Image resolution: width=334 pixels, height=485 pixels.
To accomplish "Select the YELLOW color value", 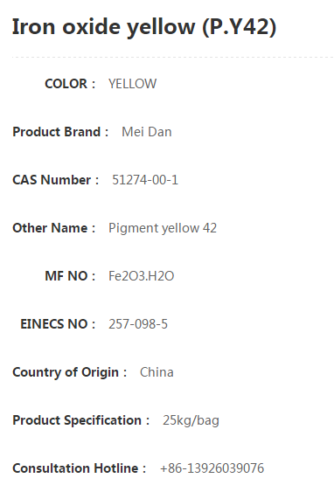I will (133, 84).
